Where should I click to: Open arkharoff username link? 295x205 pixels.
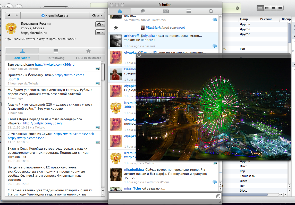[x=131, y=36]
